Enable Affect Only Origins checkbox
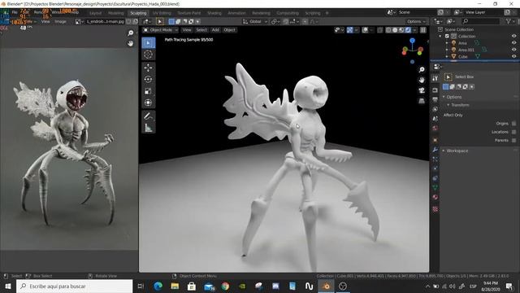The image size is (520, 293). pyautogui.click(x=513, y=124)
